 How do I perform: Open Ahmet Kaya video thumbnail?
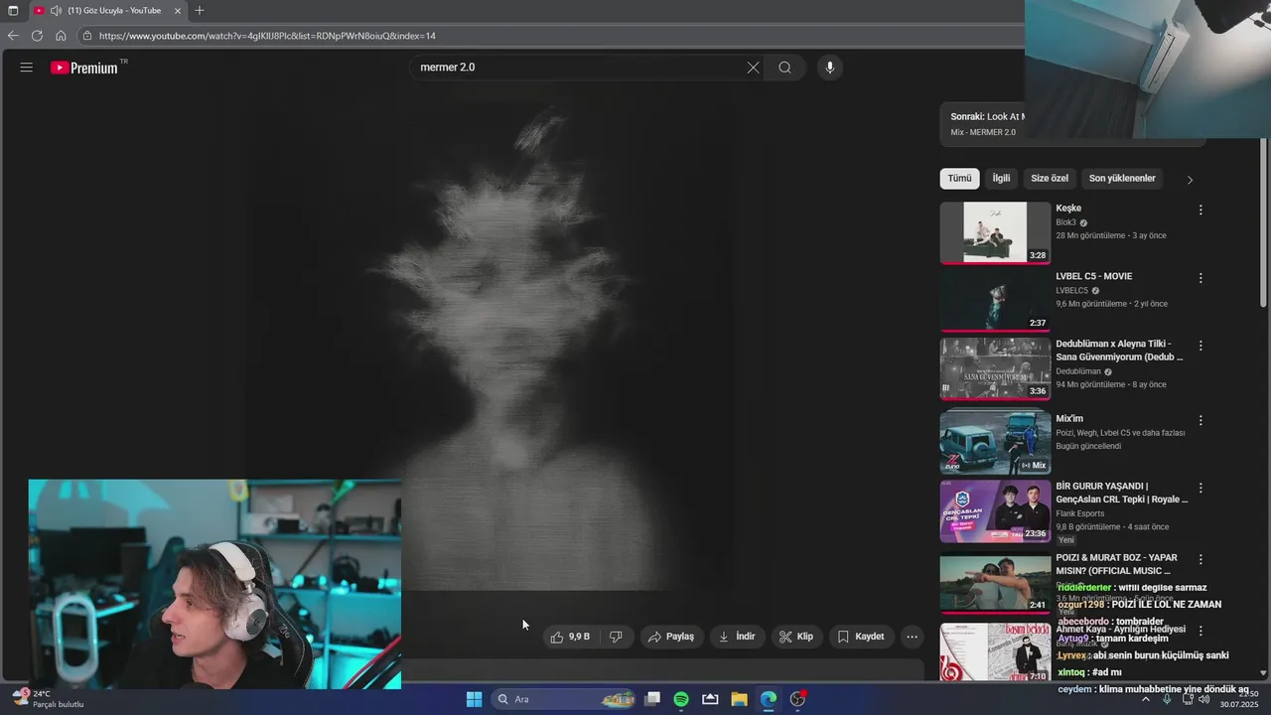tap(995, 652)
